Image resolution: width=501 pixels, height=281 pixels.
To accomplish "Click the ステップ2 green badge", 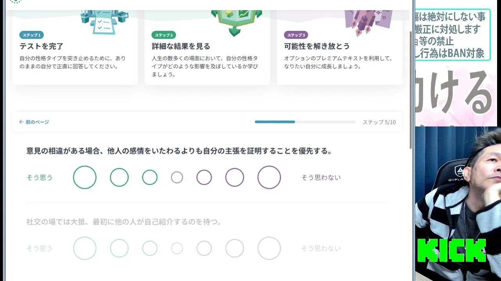I will point(164,35).
